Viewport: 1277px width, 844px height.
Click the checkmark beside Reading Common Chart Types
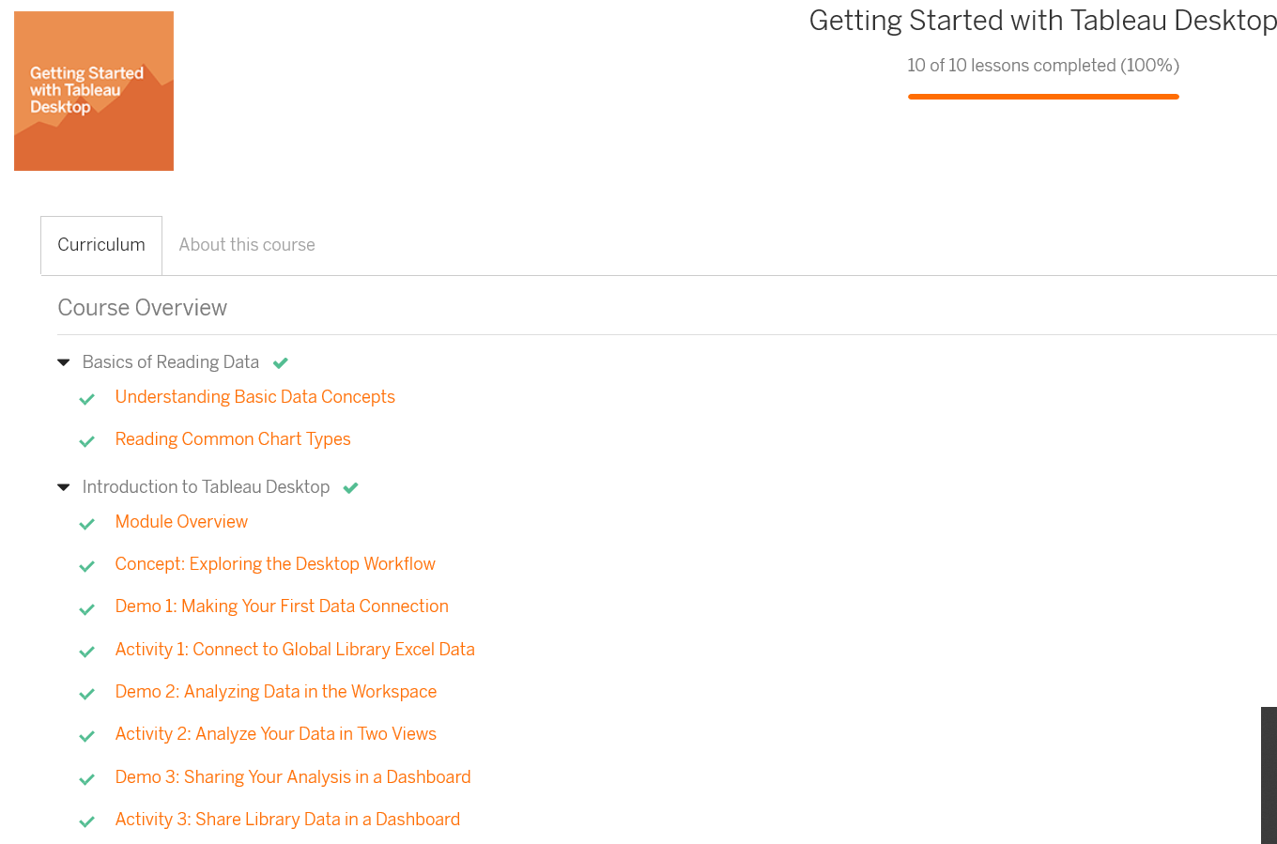(x=87, y=441)
